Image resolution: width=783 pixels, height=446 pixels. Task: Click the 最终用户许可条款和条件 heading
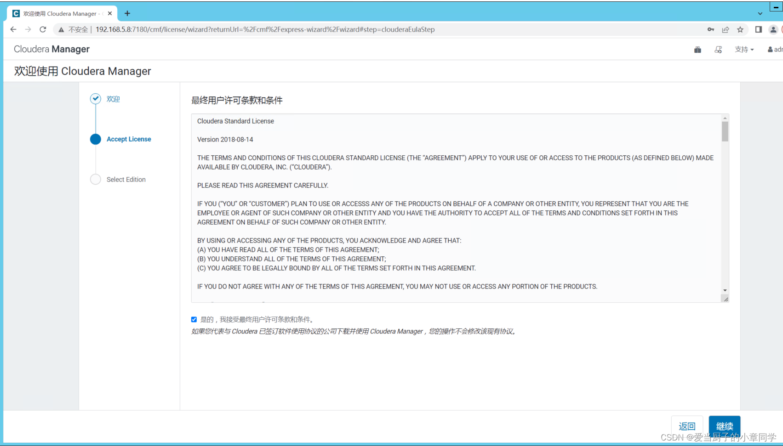click(237, 101)
